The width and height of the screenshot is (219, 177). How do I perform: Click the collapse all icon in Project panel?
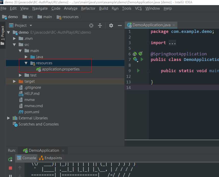coord(100,26)
